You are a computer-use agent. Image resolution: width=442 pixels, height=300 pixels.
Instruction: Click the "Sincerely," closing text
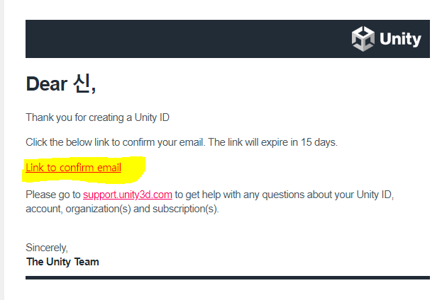pyautogui.click(x=47, y=248)
